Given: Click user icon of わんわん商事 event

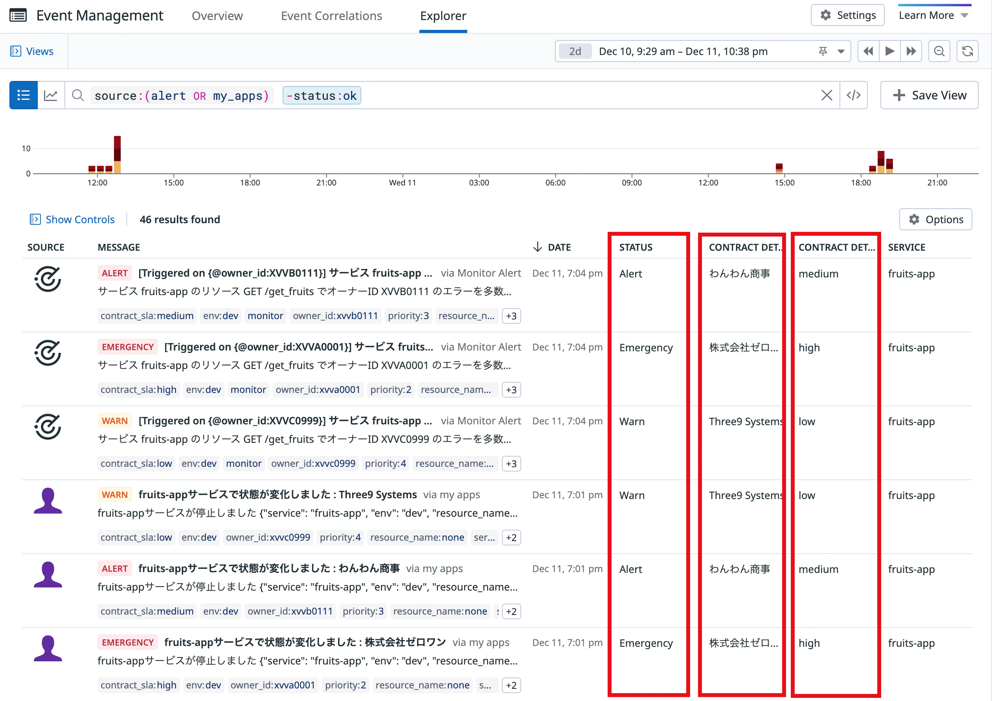Looking at the screenshot, I should coord(48,574).
